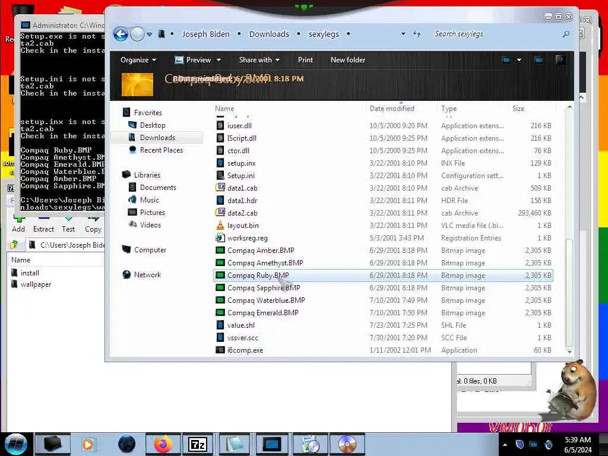
Task: Open Music library in navigation pane
Action: pyautogui.click(x=149, y=200)
